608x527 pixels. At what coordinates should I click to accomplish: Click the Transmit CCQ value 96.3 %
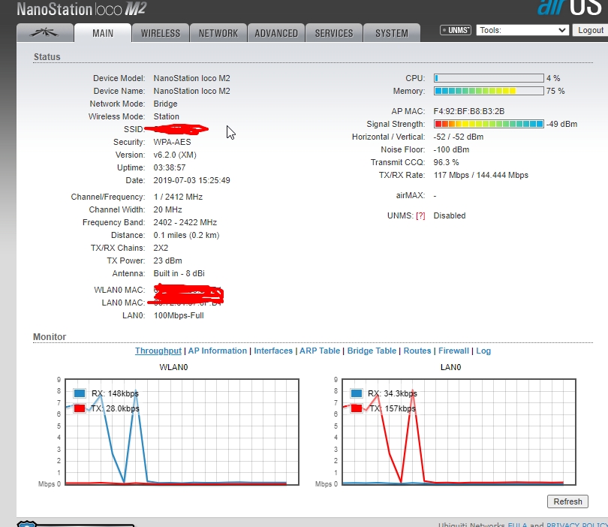click(447, 162)
